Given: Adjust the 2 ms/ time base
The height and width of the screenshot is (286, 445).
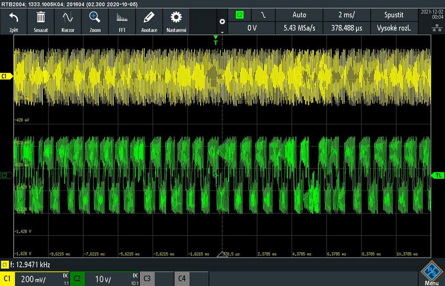Looking at the screenshot, I should (347, 15).
